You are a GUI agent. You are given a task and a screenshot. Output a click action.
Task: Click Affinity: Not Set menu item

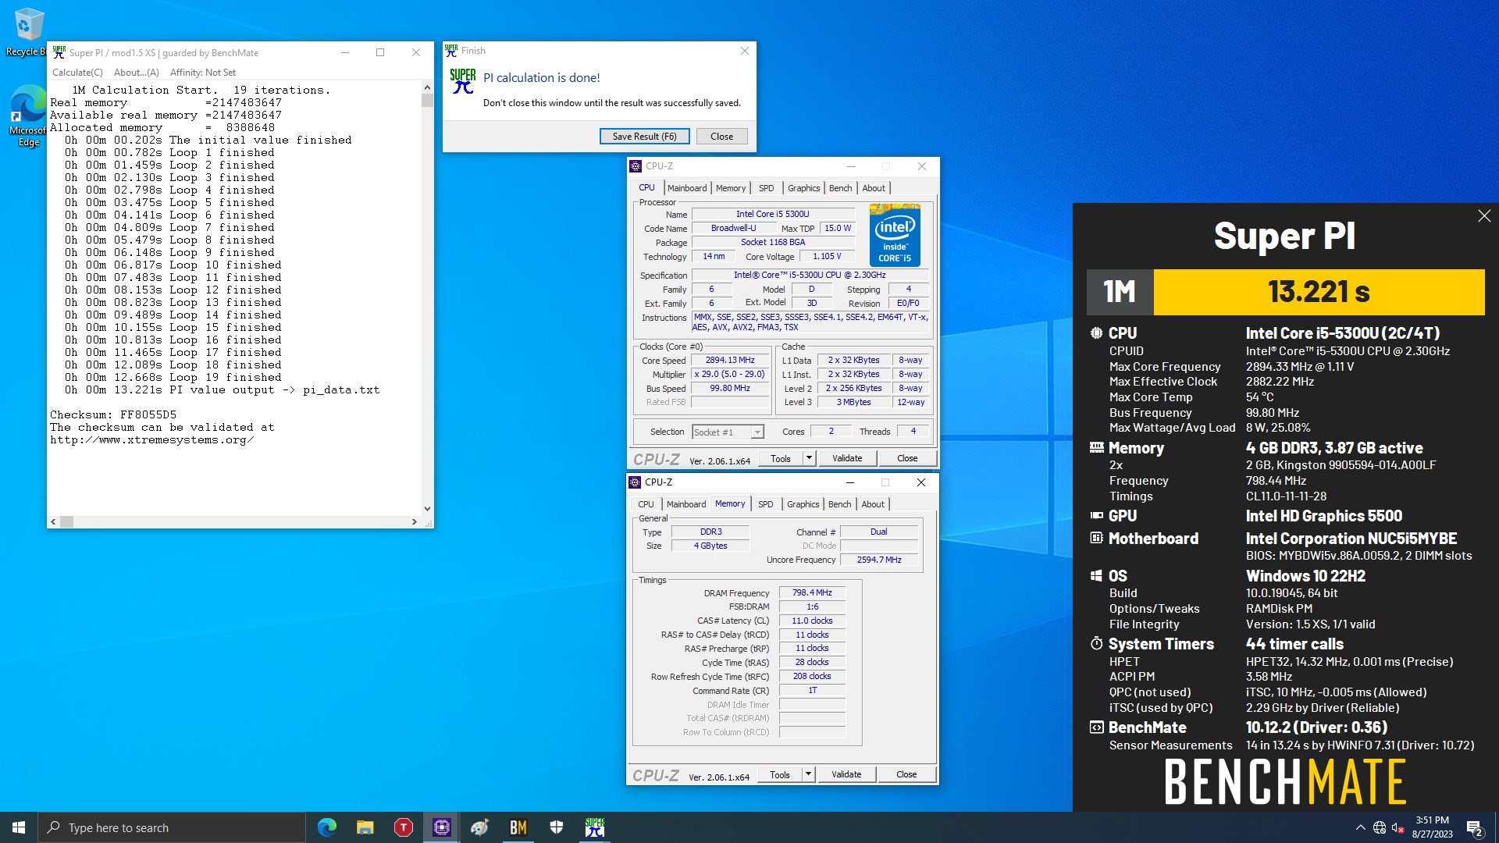(203, 73)
